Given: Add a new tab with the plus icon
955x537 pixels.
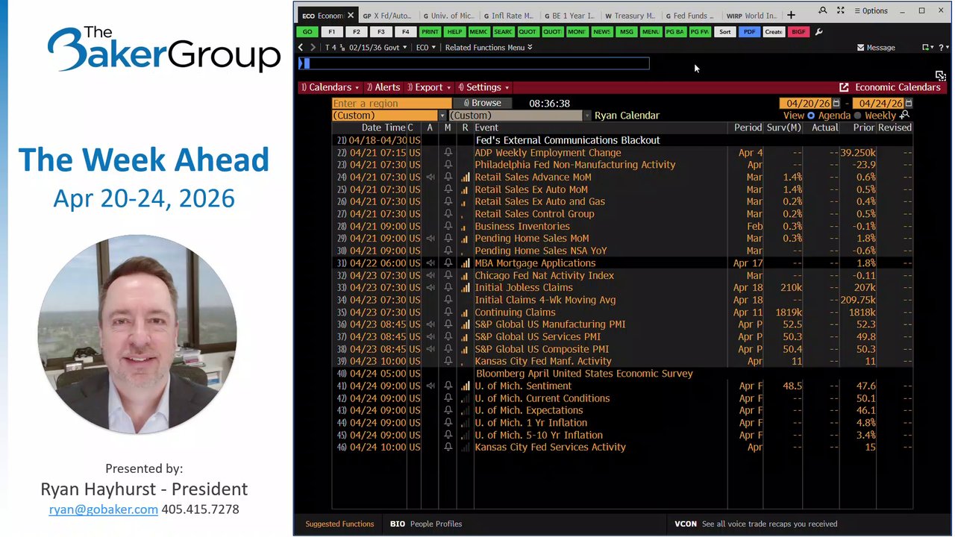Looking at the screenshot, I should (x=791, y=15).
